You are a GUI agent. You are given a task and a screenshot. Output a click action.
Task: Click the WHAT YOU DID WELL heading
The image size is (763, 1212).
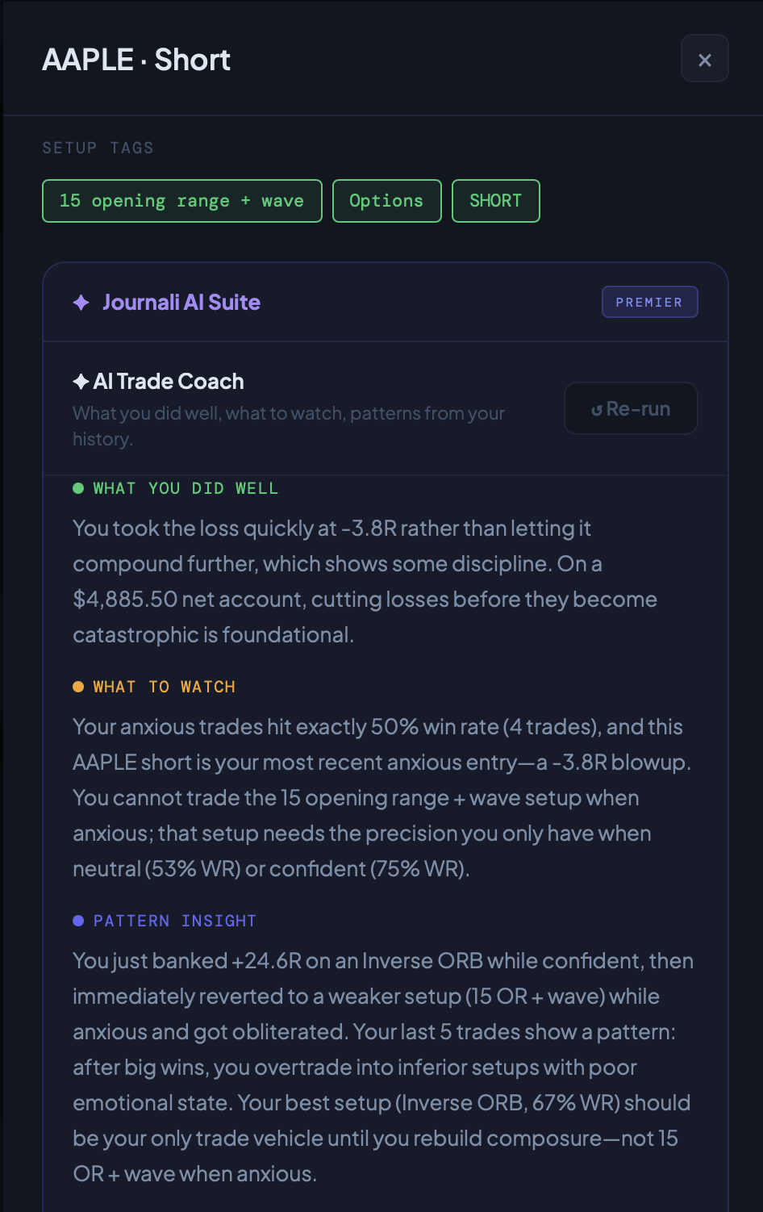click(186, 488)
